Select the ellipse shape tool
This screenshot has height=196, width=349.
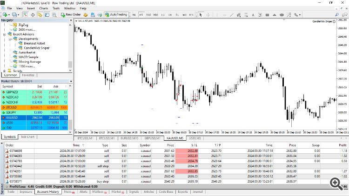pyautogui.click(x=282, y=15)
